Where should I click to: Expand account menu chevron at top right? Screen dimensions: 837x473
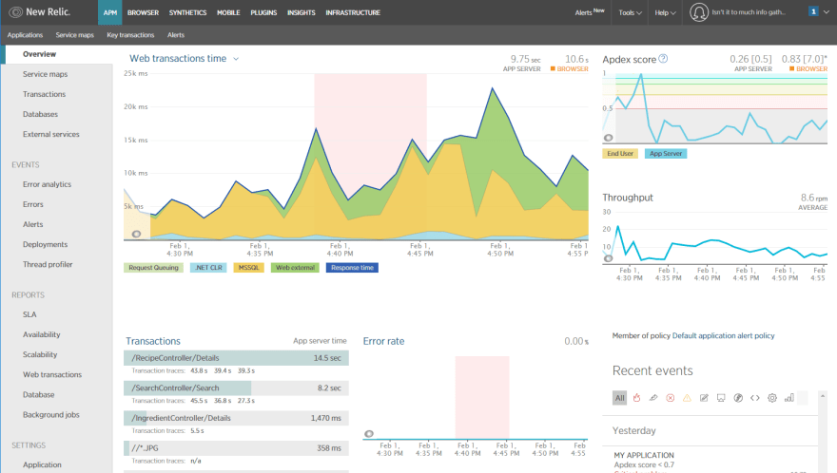point(827,11)
